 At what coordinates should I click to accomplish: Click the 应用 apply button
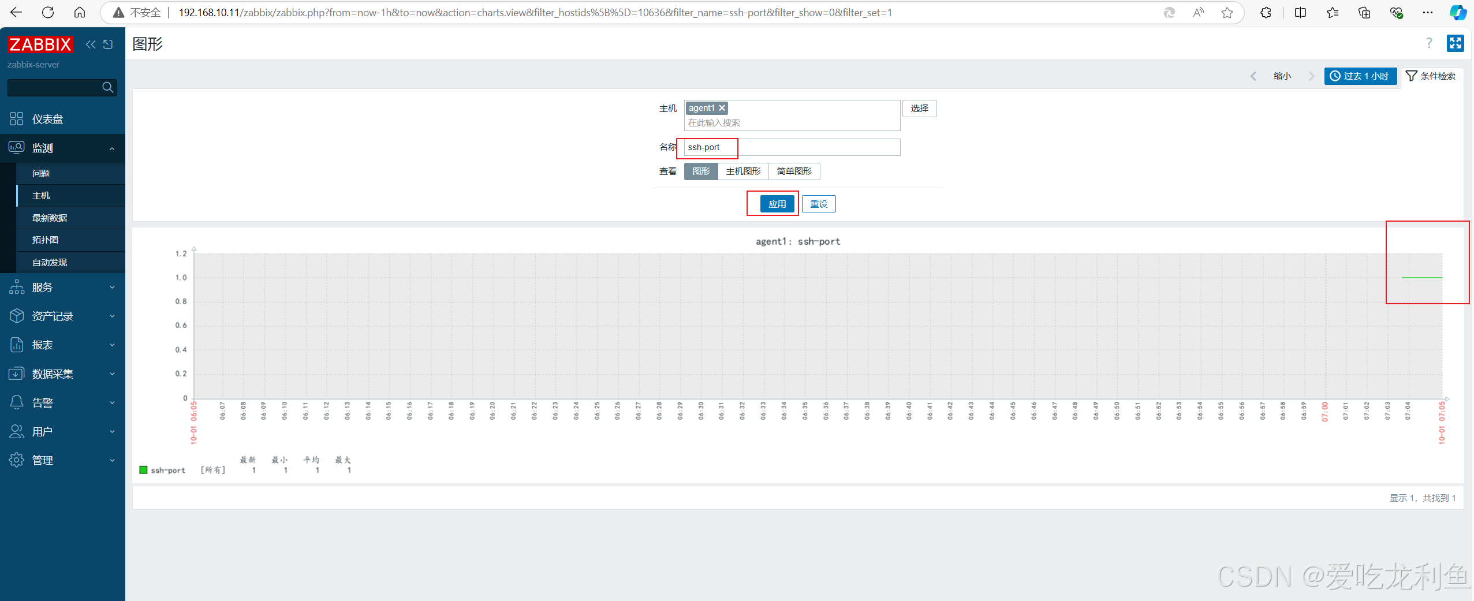[777, 204]
